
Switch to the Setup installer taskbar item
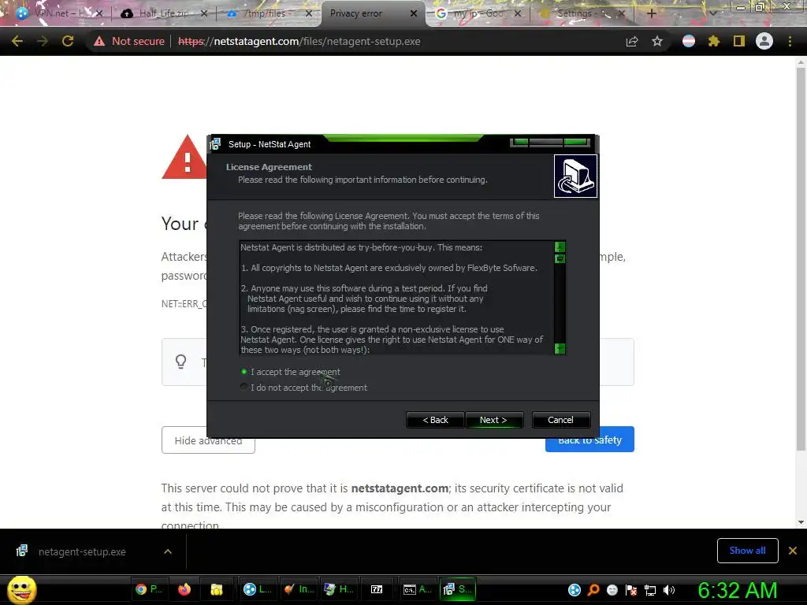(458, 589)
